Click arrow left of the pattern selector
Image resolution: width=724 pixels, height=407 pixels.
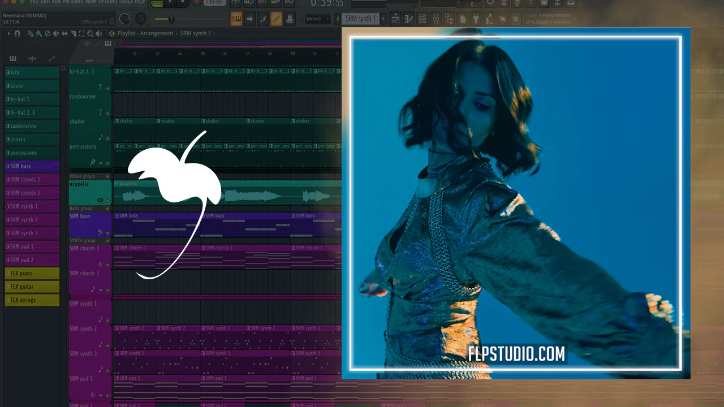click(x=338, y=19)
